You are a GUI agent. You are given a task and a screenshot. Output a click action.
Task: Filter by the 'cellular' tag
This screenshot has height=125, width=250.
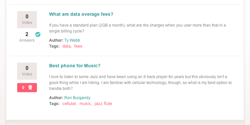[x=69, y=104]
